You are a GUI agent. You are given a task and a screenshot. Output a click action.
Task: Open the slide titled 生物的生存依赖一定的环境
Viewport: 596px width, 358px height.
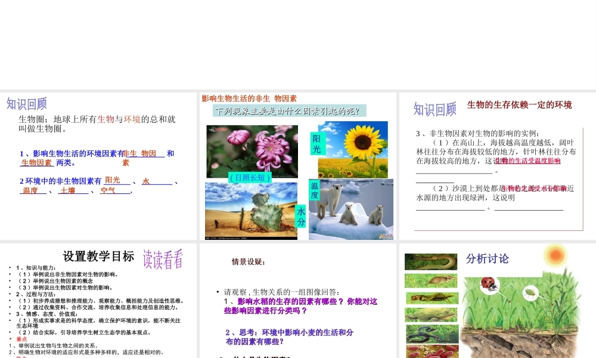click(498, 166)
